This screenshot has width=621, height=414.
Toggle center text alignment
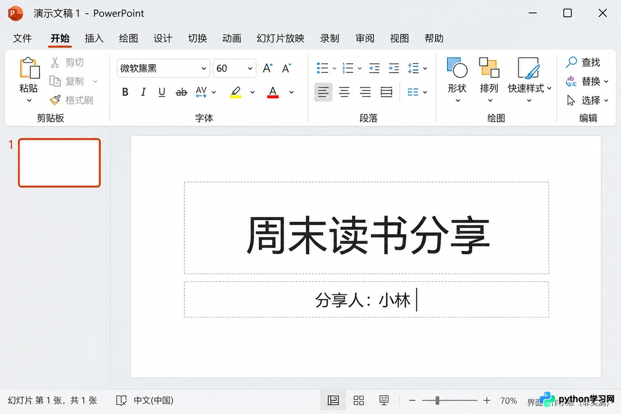coord(344,92)
